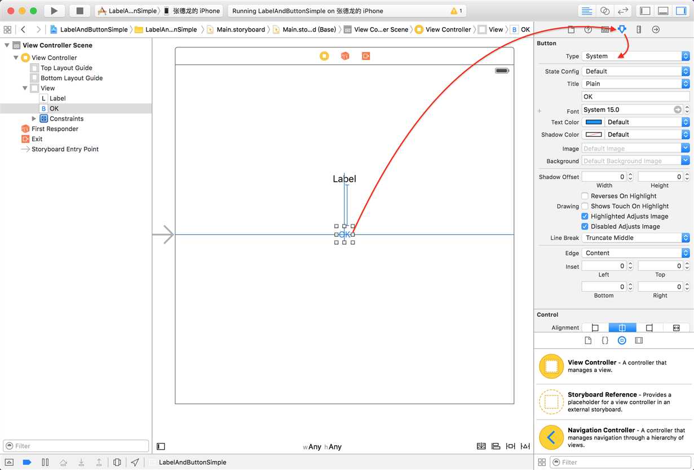Click the Run (play) button in toolbar
Image resolution: width=694 pixels, height=470 pixels.
coord(54,11)
